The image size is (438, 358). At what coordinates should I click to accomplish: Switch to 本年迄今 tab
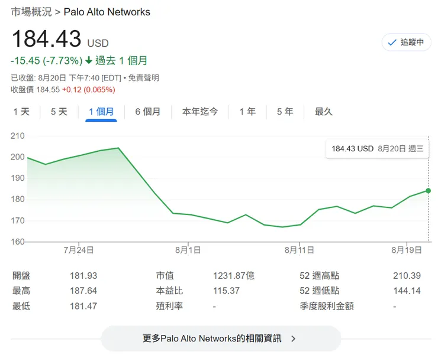tap(200, 112)
